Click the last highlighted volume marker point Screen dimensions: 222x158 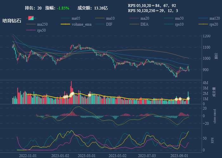coord(188,99)
